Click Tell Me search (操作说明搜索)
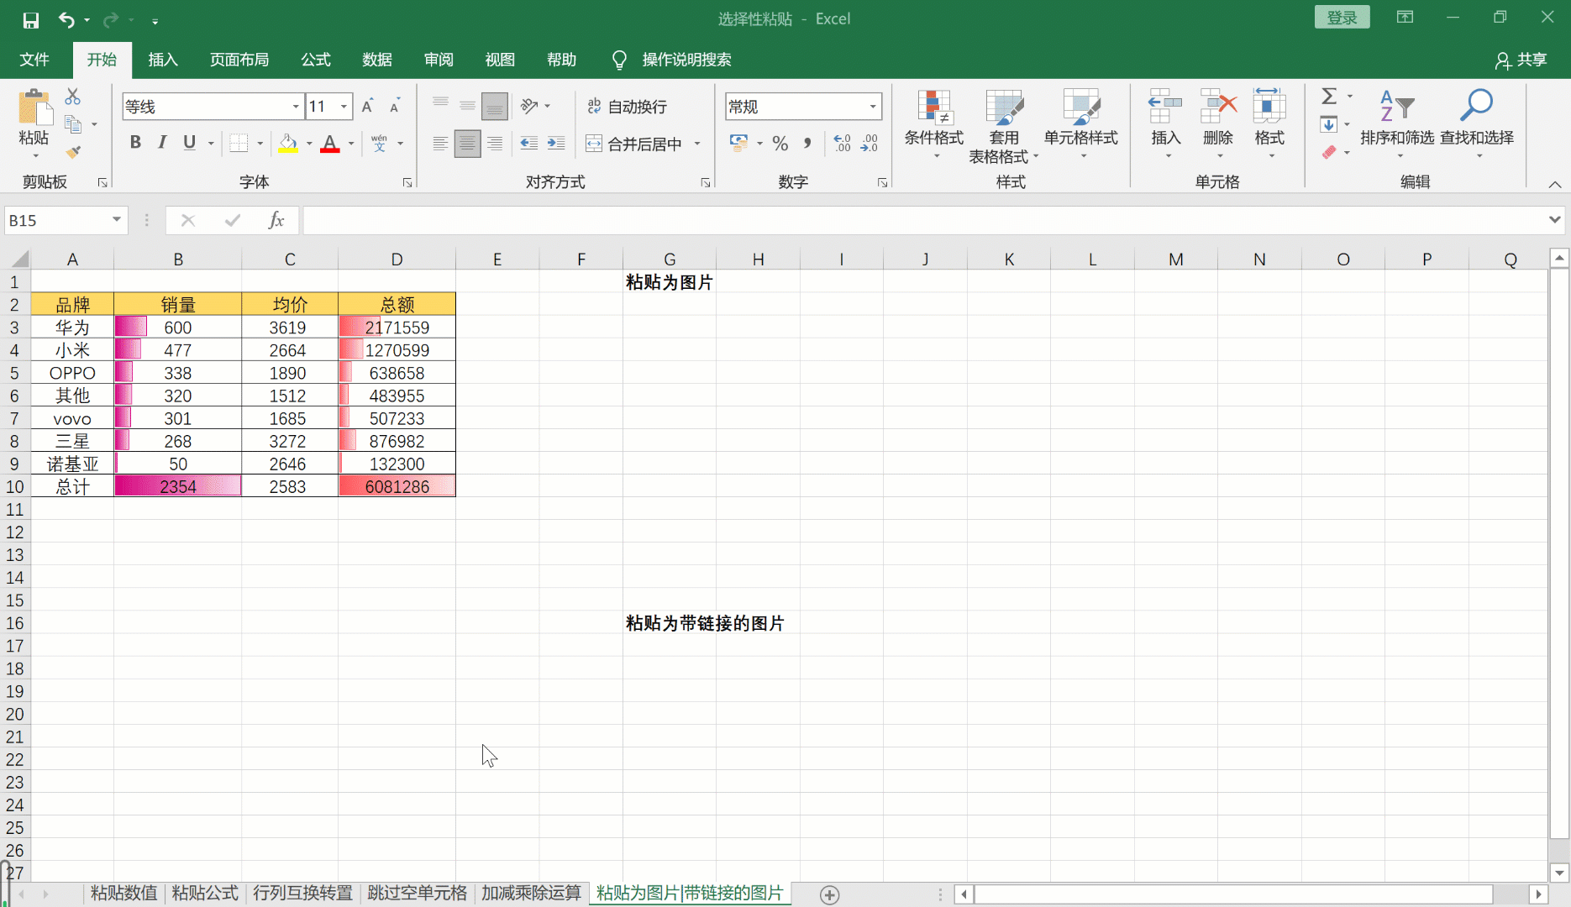 [672, 60]
